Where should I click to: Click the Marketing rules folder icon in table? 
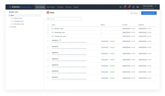53,32
